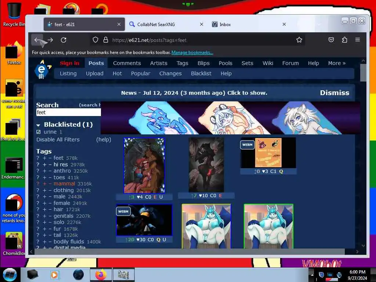Add 'clothing' tag with its plus sign
Viewport: 376px width, 282px height.
click(x=44, y=190)
